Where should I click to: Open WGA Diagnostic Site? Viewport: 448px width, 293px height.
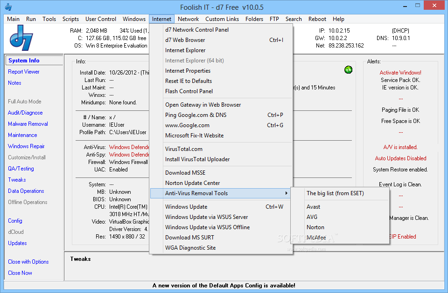pyautogui.click(x=221, y=248)
